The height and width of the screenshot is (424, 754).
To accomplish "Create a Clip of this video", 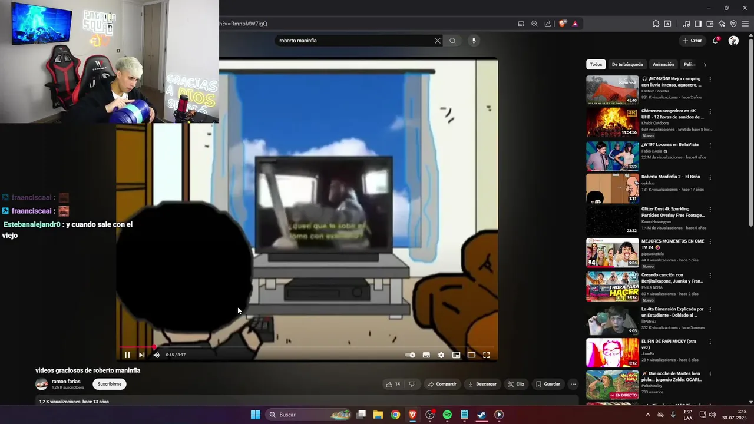I will (516, 384).
